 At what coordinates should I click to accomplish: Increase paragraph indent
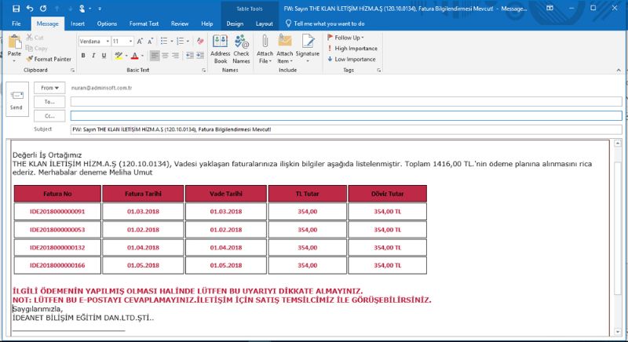pyautogui.click(x=200, y=56)
